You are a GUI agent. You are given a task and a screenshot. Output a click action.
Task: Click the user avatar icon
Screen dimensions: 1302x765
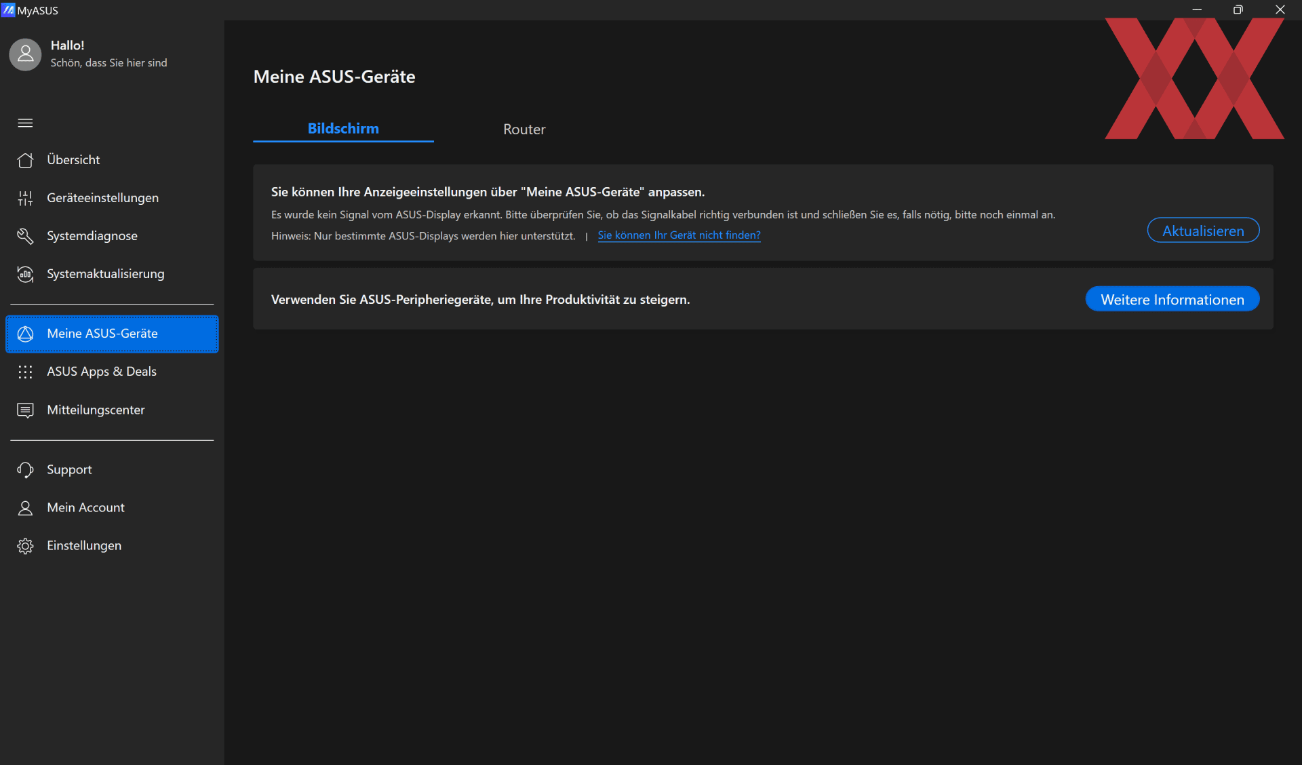25,54
